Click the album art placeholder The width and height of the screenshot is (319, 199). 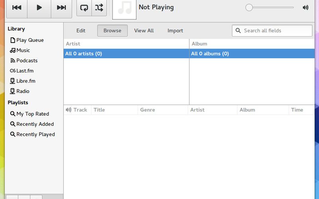click(x=124, y=9)
